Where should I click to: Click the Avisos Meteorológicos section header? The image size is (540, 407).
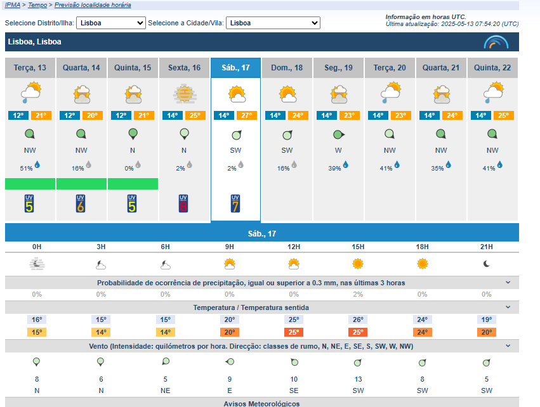262,403
